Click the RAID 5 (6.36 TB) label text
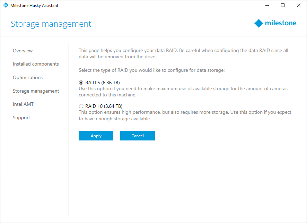The height and width of the screenshot is (223, 307). coord(103,83)
